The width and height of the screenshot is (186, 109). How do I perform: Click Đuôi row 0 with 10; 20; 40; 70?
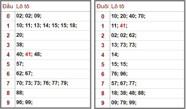pyautogui.click(x=140, y=16)
